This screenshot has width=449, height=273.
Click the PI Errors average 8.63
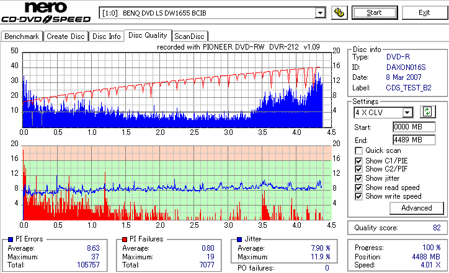[93, 248]
